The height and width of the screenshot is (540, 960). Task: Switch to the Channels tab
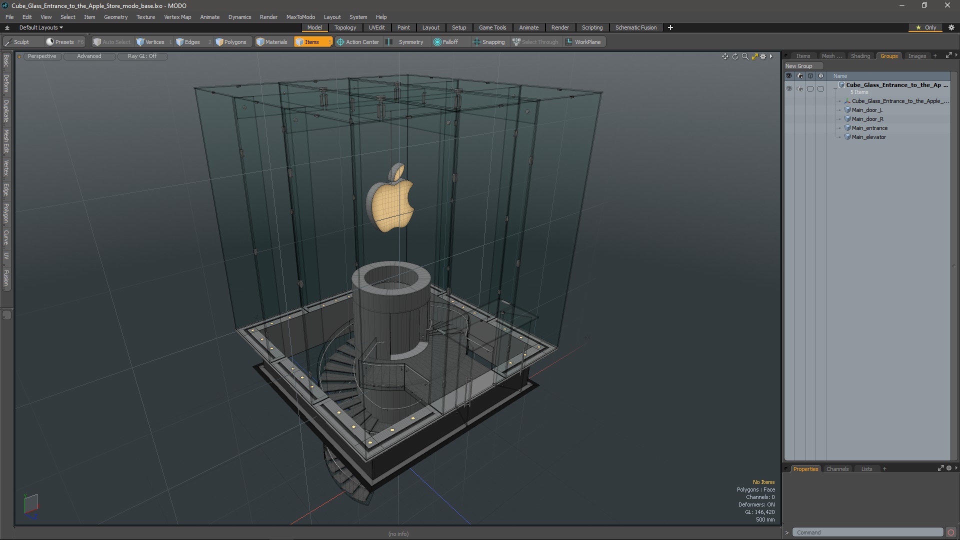click(837, 469)
